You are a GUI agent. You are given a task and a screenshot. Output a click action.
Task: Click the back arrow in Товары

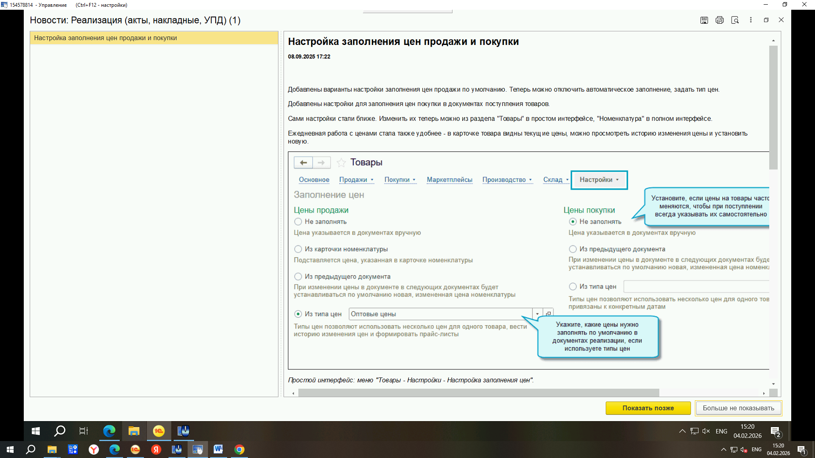tap(303, 162)
